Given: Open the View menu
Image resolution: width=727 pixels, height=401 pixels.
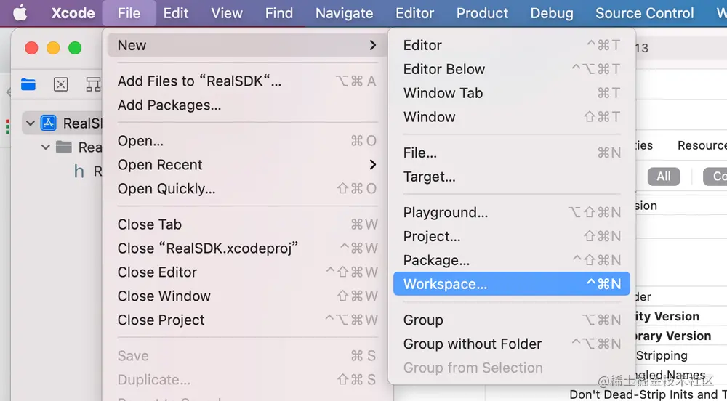Looking at the screenshot, I should coord(227,13).
